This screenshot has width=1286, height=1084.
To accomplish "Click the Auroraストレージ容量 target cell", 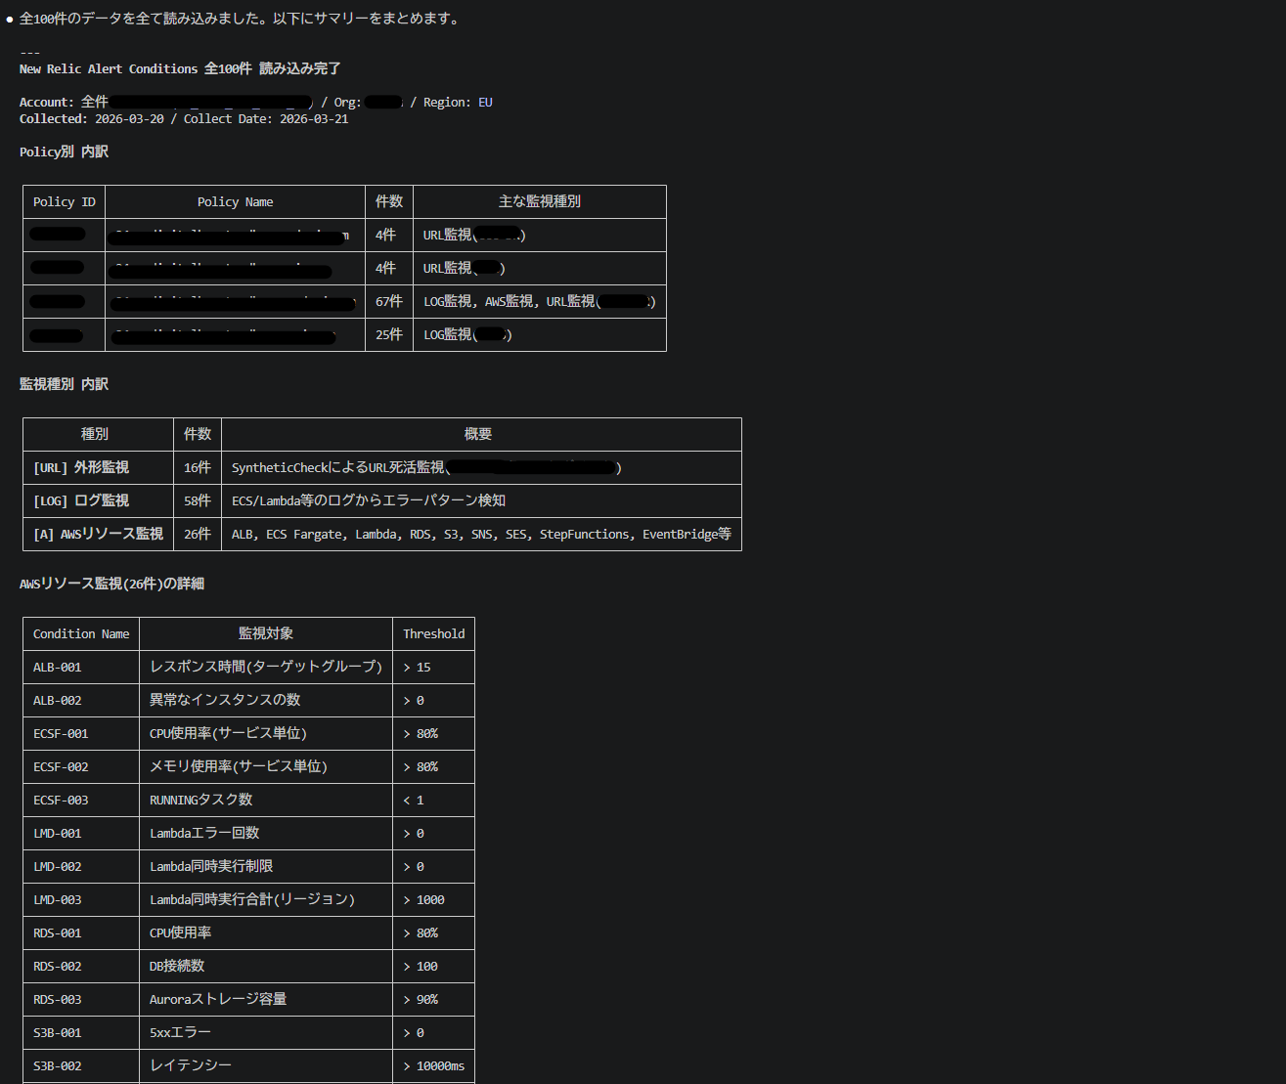I will [218, 1000].
